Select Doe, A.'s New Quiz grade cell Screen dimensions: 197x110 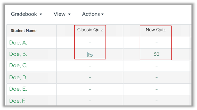pyautogui.click(x=157, y=43)
